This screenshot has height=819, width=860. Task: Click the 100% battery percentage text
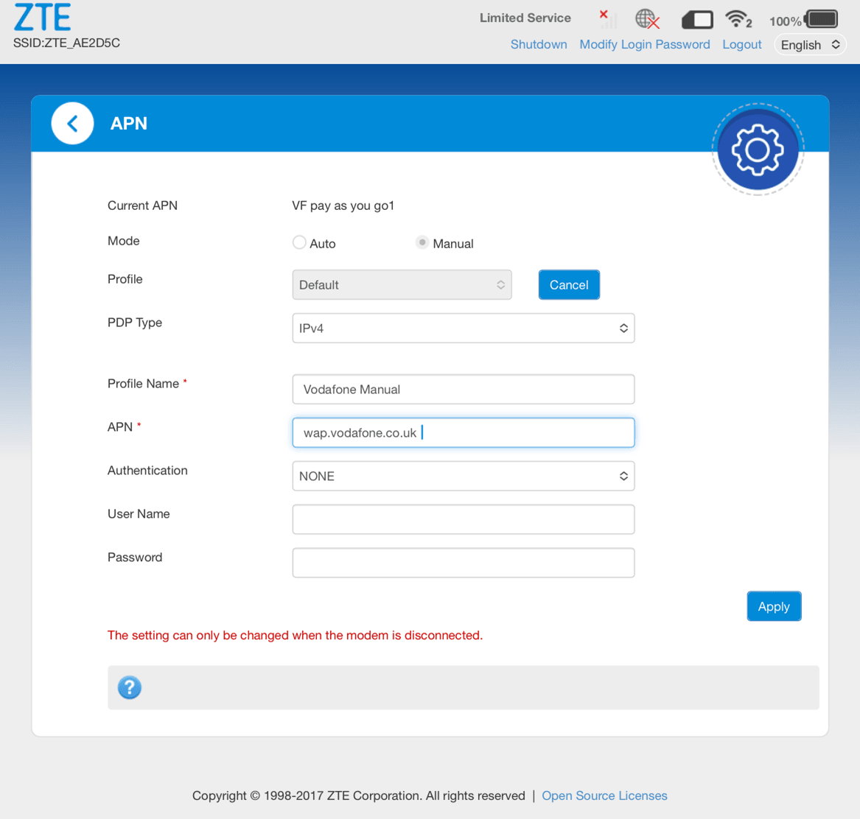pos(785,21)
